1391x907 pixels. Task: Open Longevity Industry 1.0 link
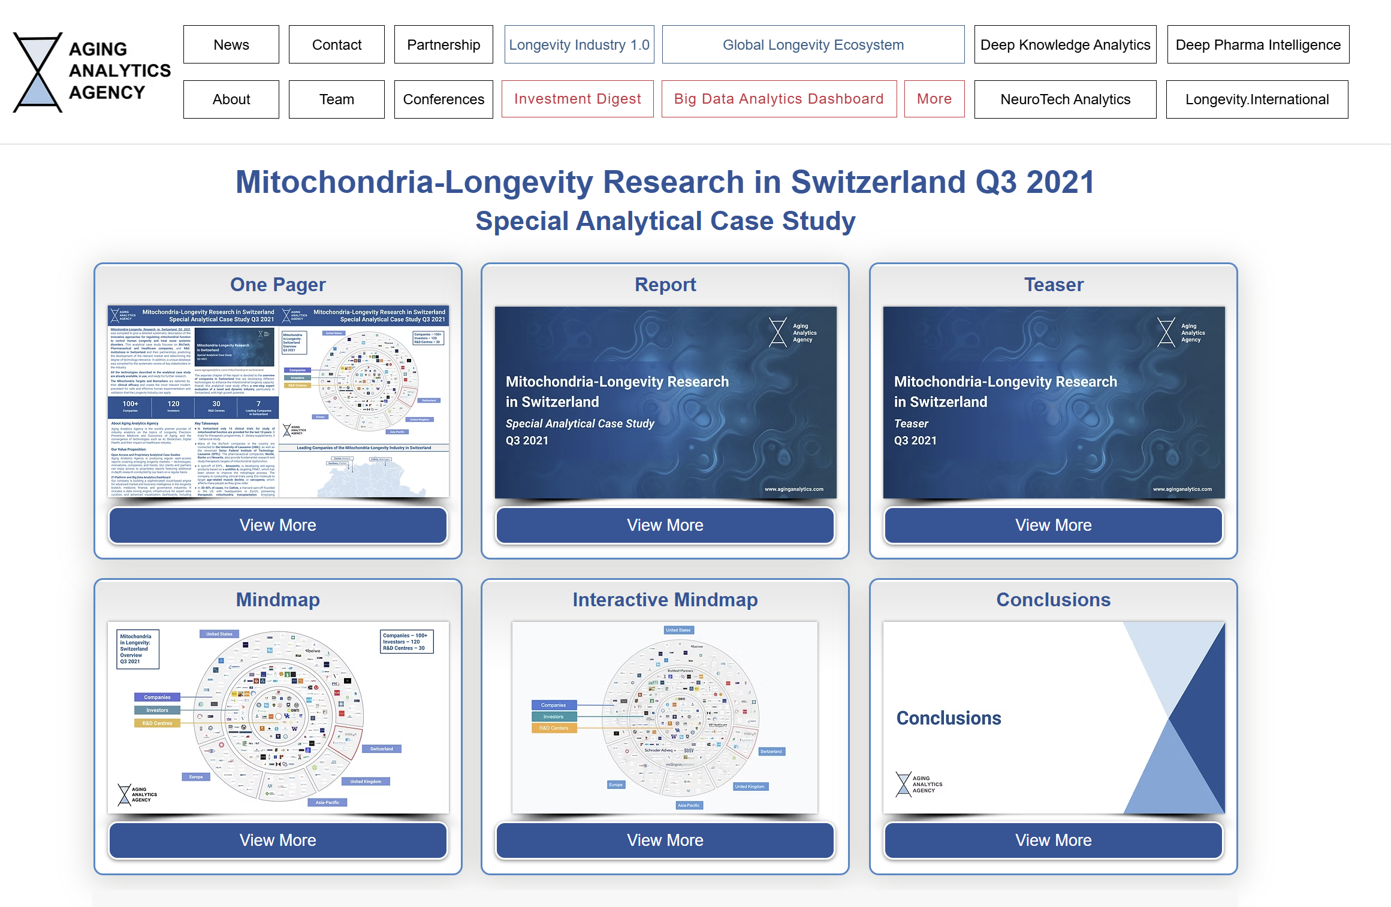tap(578, 45)
